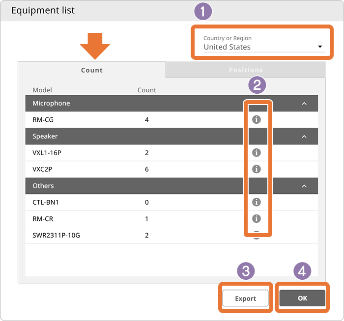Click the Microphone category header

(172, 103)
